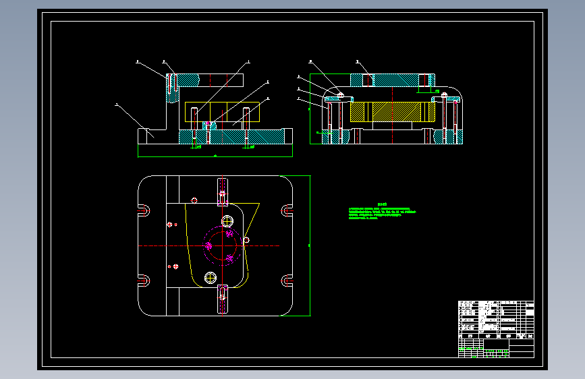585x379 pixels.
Task: Click the yellow rectangle in left section view
Action: point(222,112)
